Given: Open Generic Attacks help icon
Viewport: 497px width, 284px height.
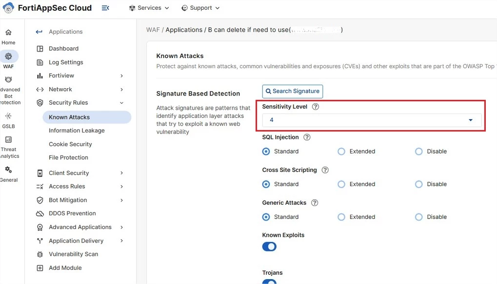Looking at the screenshot, I should click(315, 203).
